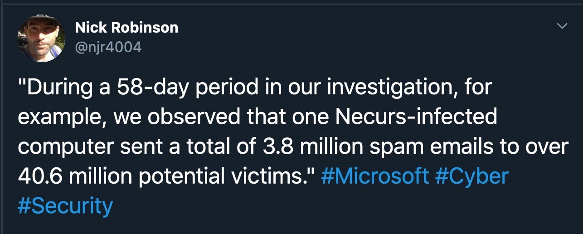The height and width of the screenshot is (234, 583).
Task: Click the "Necurs-infected" text in the tweet
Action: [418, 117]
